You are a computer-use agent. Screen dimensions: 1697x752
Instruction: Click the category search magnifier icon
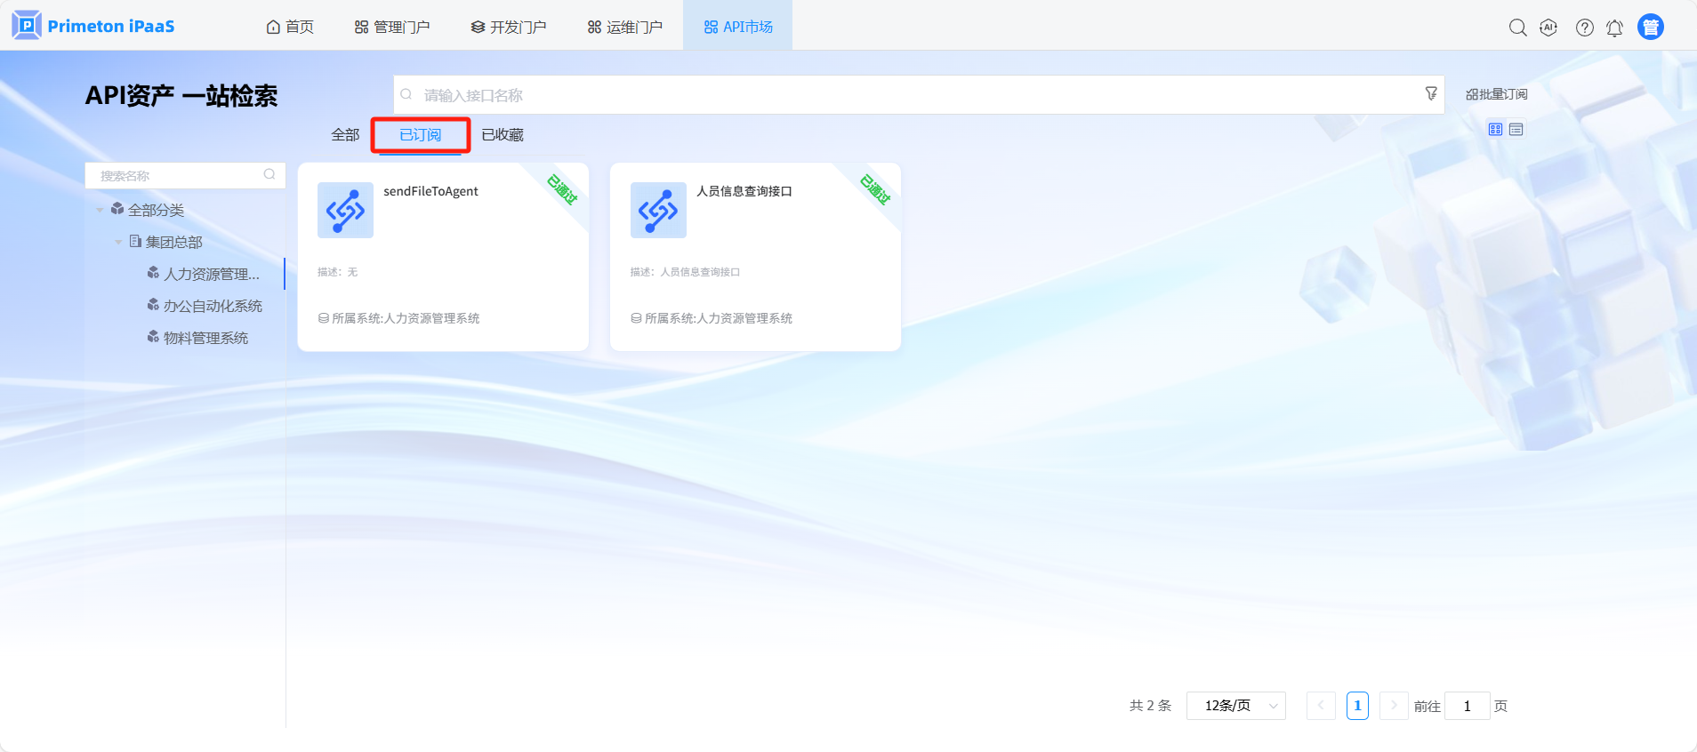[x=269, y=175]
